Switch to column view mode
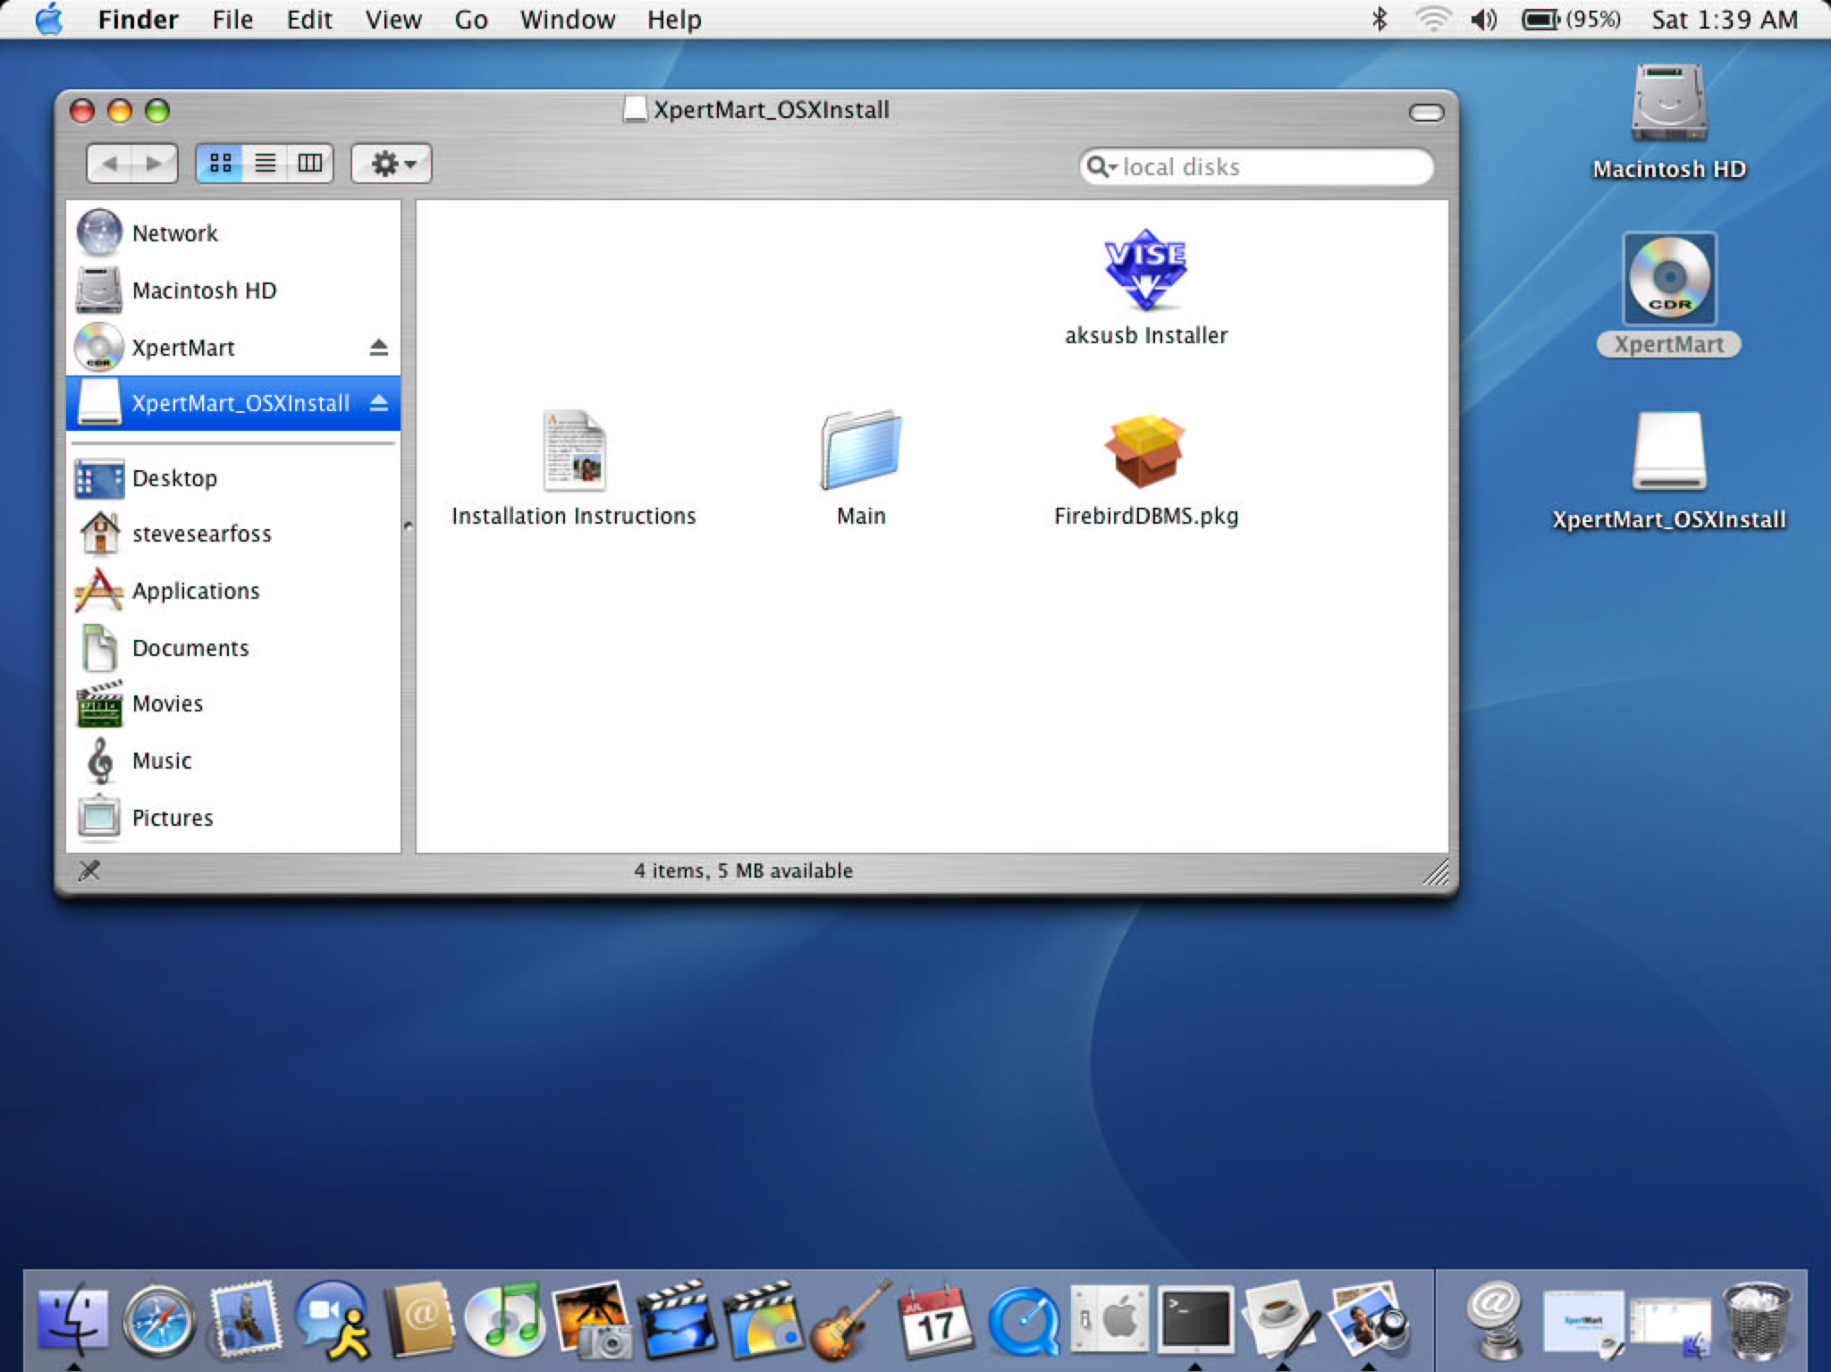 [x=310, y=164]
